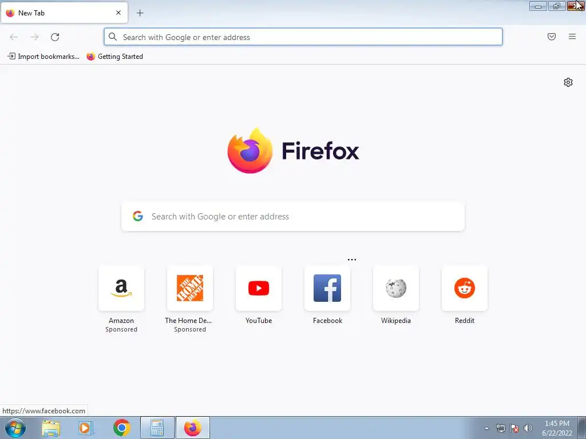Screen dimensions: 586x439
Task: Click the Reddit label text
Action: click(465, 321)
